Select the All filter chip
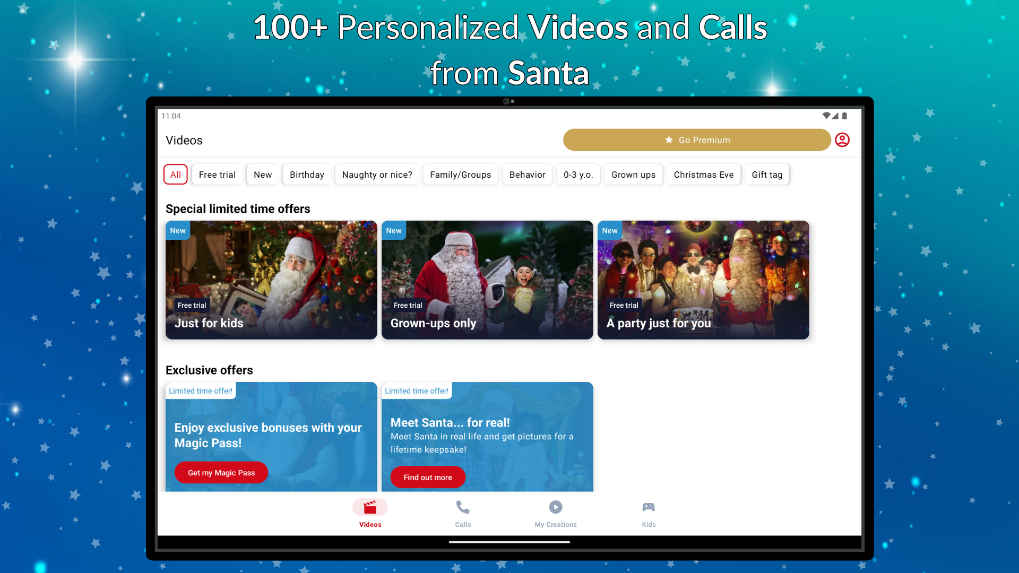1019x573 pixels. 176,175
